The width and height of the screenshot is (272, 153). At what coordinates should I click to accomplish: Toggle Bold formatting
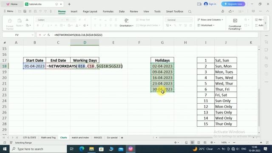[x=38, y=25]
